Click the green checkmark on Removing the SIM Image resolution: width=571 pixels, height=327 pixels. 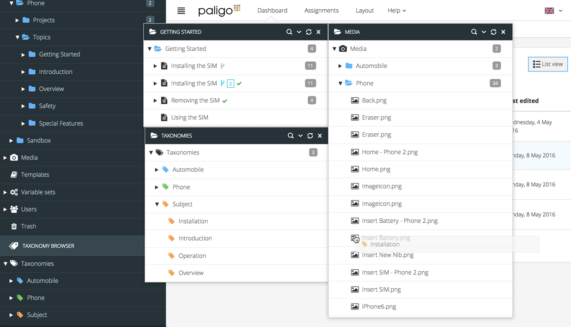tap(225, 100)
